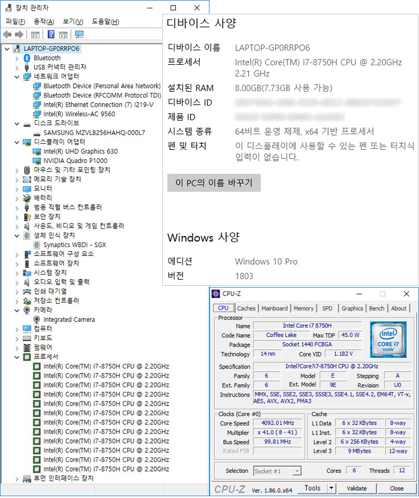This screenshot has height=498, width=419.
Task: Select the 시스템 장치 category
Action: [x=50, y=273]
